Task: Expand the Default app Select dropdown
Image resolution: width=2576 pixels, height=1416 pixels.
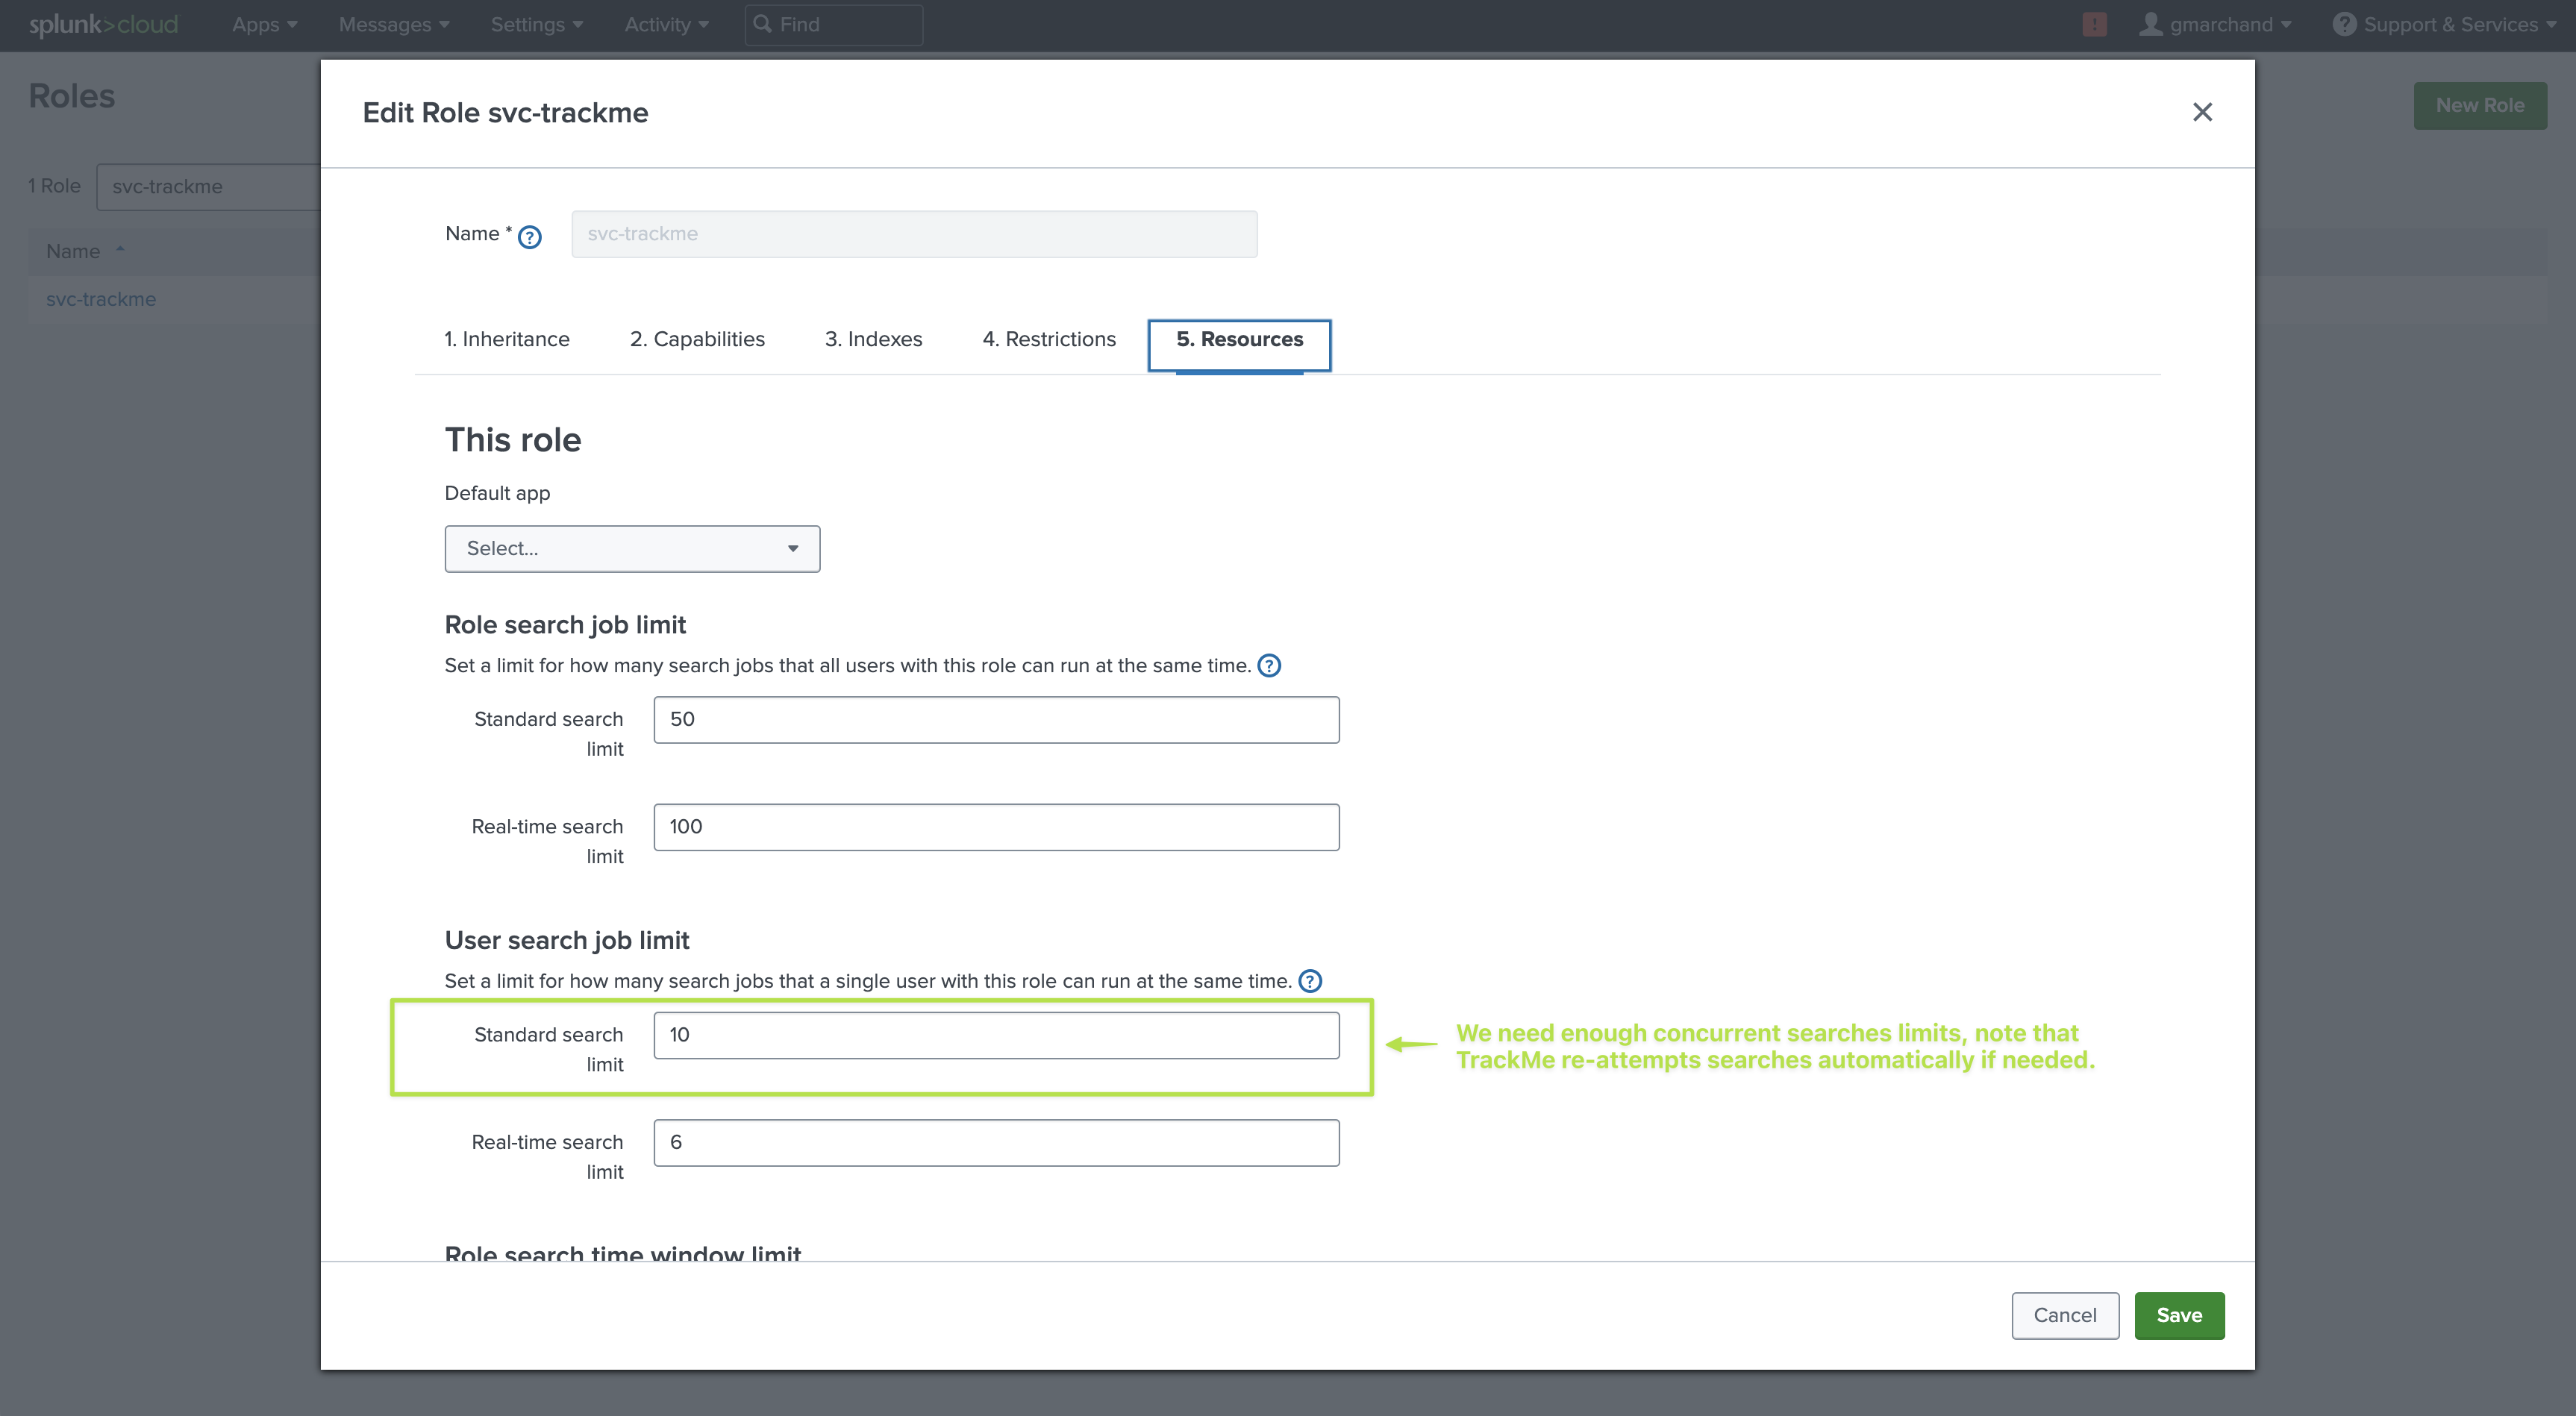Action: 632,549
